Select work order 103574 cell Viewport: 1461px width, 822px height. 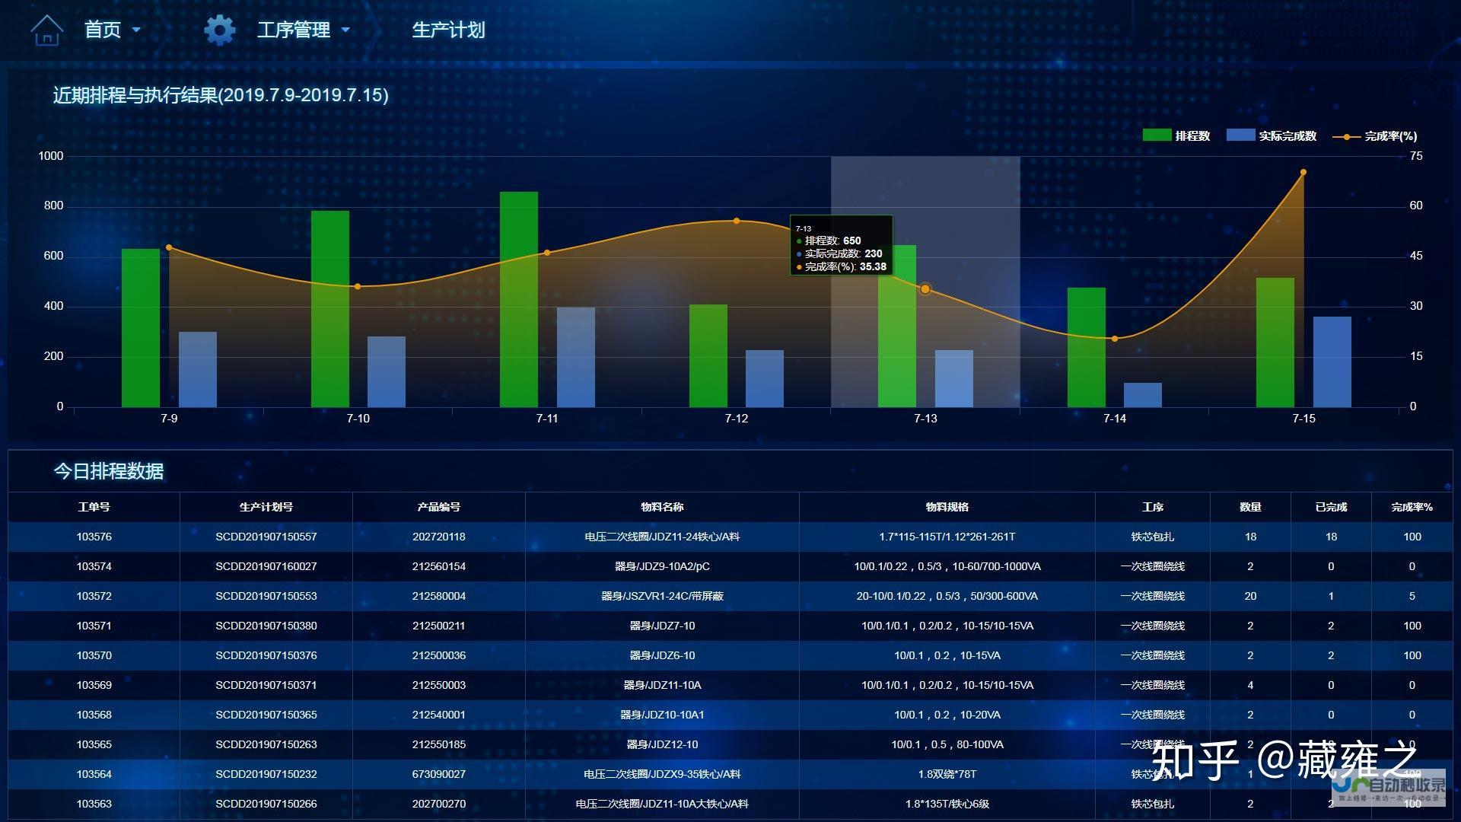pos(94,566)
